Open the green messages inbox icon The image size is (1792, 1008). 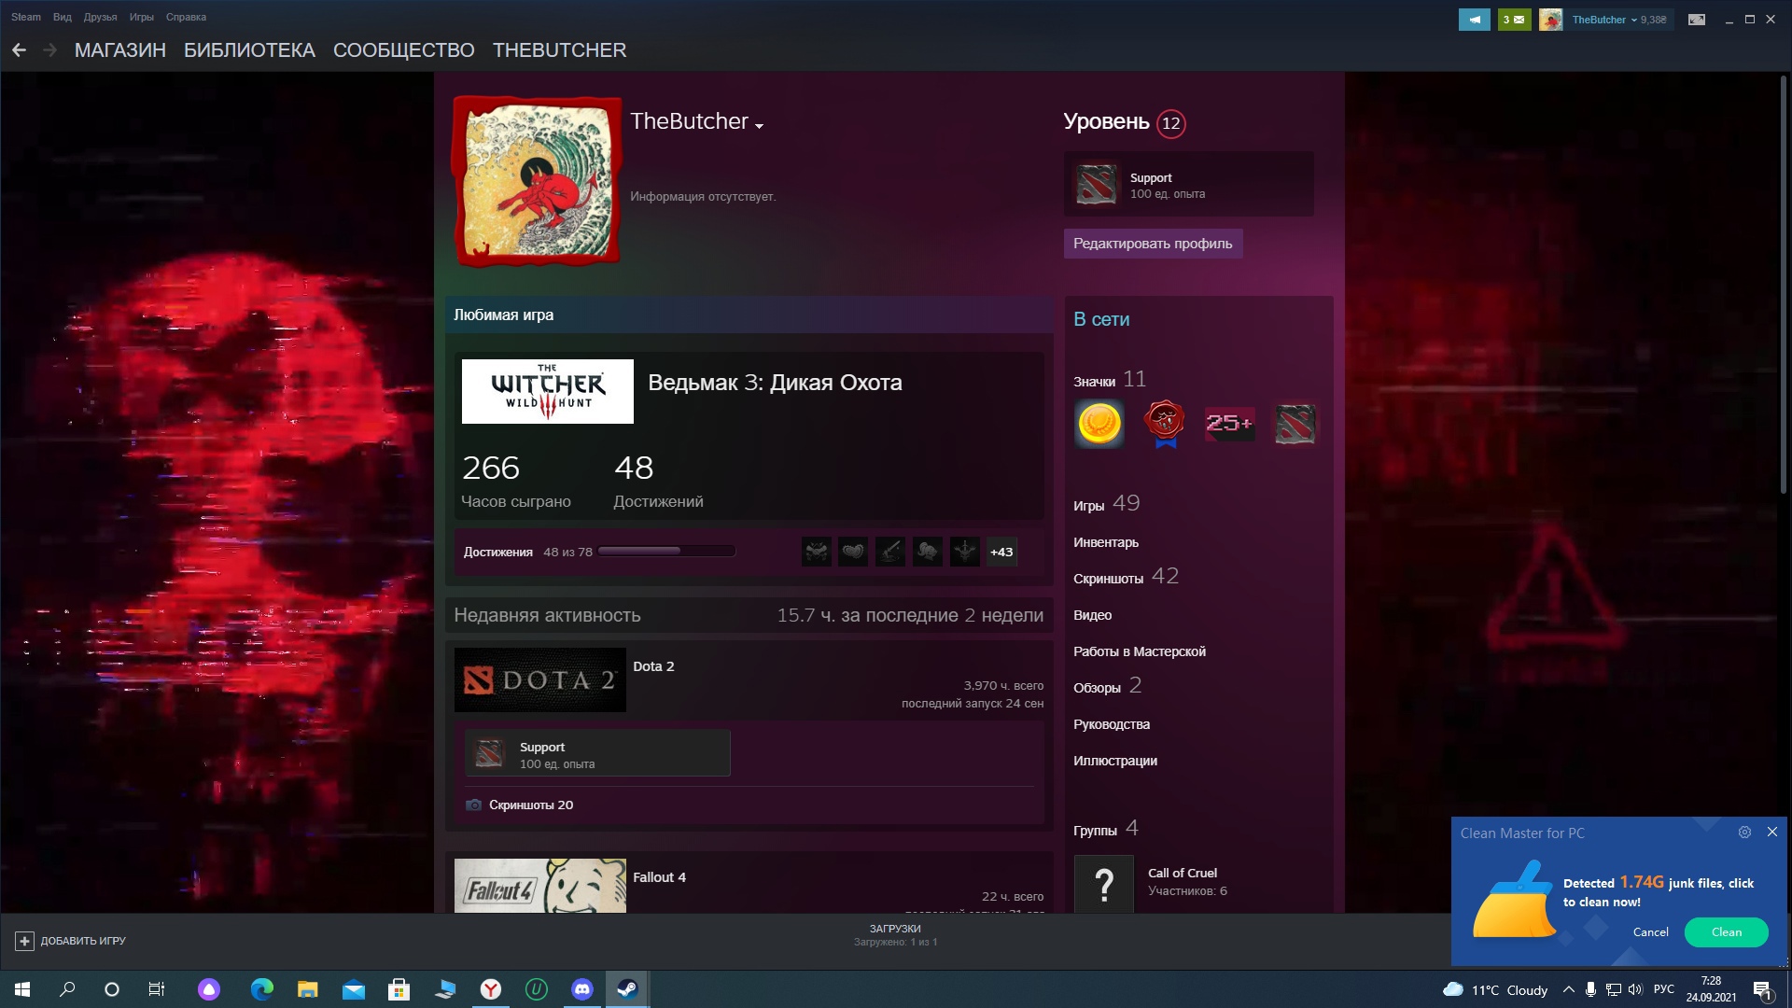(1514, 20)
